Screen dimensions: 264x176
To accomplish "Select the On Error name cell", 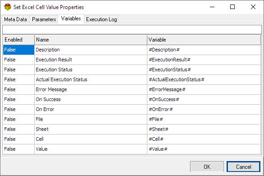I will (91, 109).
